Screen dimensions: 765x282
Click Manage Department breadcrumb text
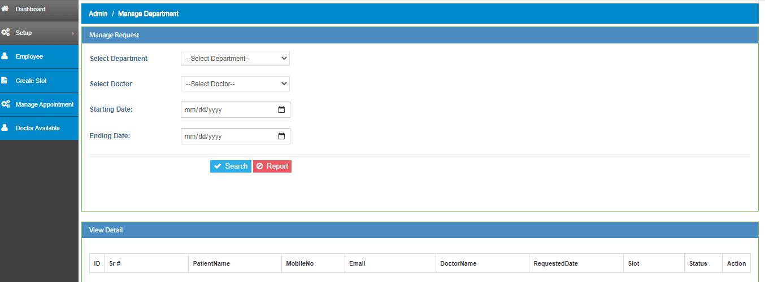pos(148,14)
